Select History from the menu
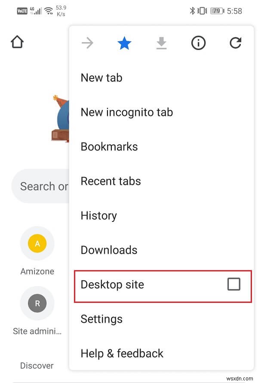 (x=98, y=215)
